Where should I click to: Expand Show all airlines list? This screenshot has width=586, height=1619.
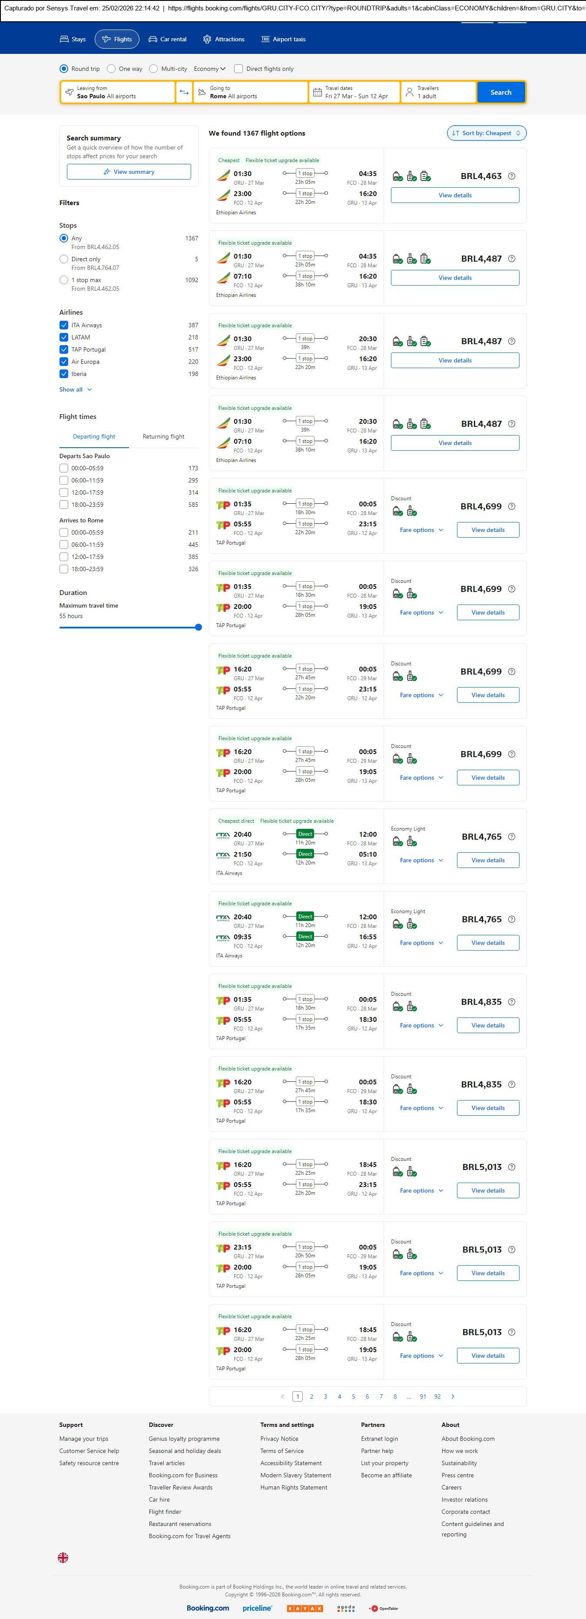tap(76, 390)
